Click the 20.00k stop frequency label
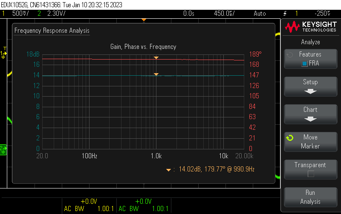The width and height of the screenshot is (341, 214). (x=244, y=156)
